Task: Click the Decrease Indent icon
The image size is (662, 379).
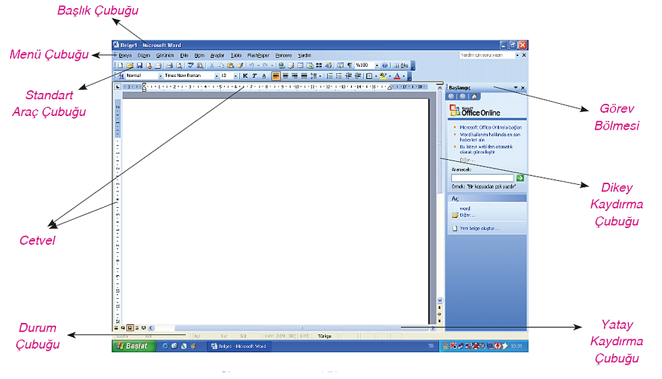Action: [349, 76]
